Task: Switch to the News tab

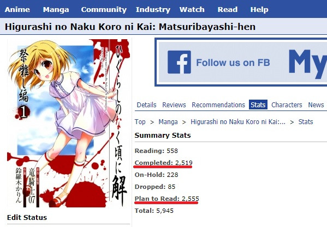Action: coord(316,105)
